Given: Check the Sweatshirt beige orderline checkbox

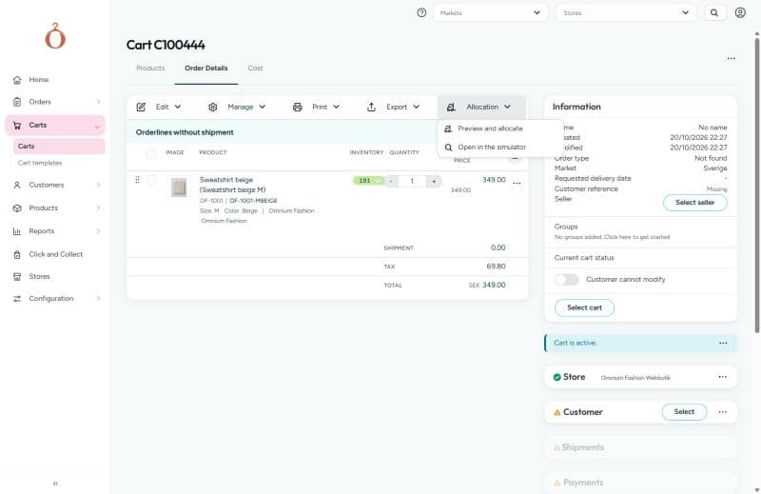Looking at the screenshot, I should (151, 180).
